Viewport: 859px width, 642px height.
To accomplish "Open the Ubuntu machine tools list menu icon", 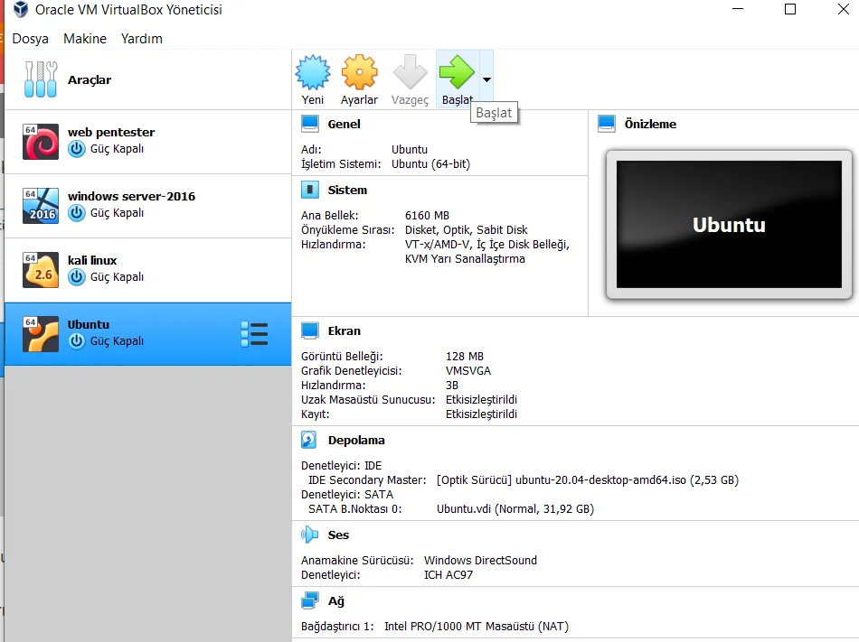I will pyautogui.click(x=254, y=334).
